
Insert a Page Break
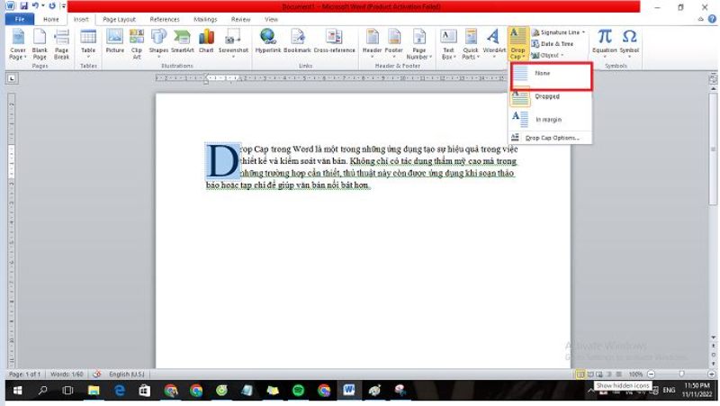pyautogui.click(x=61, y=44)
